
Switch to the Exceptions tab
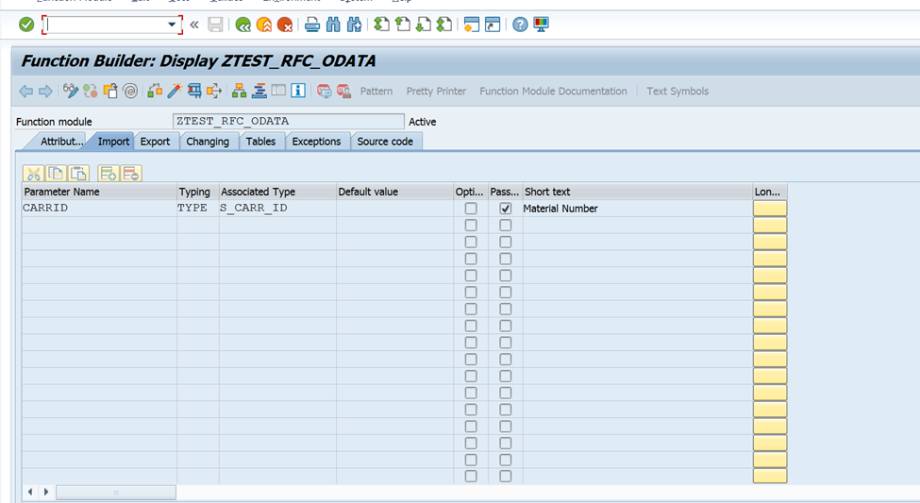click(x=316, y=142)
